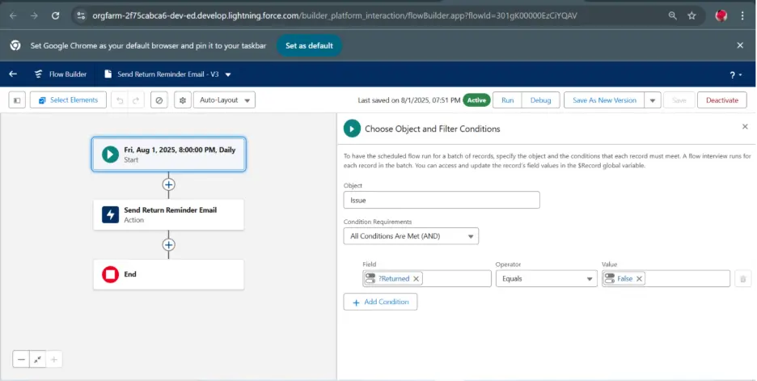Open Condition Requirements dropdown

coord(411,236)
